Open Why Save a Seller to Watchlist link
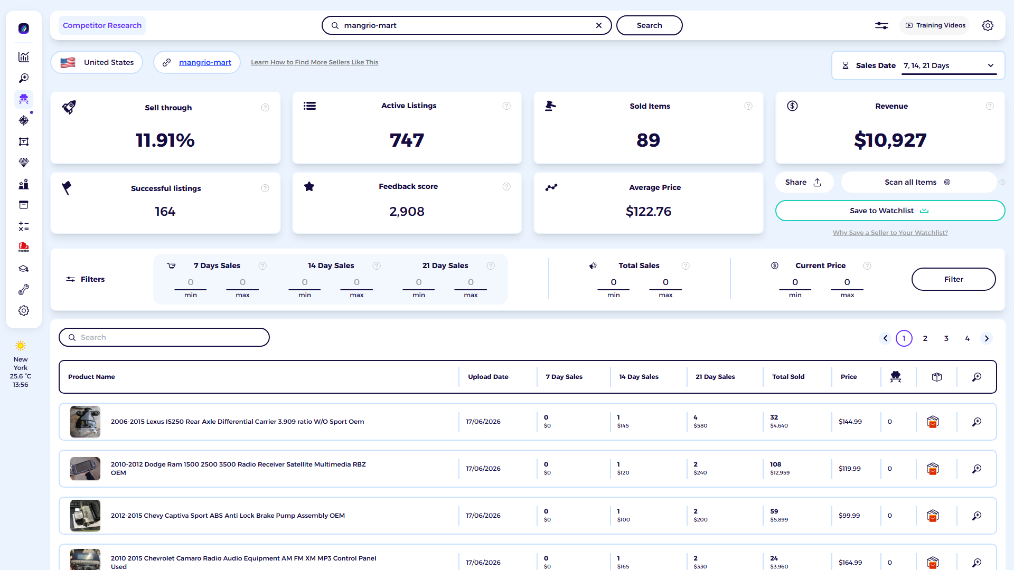 pos(890,233)
